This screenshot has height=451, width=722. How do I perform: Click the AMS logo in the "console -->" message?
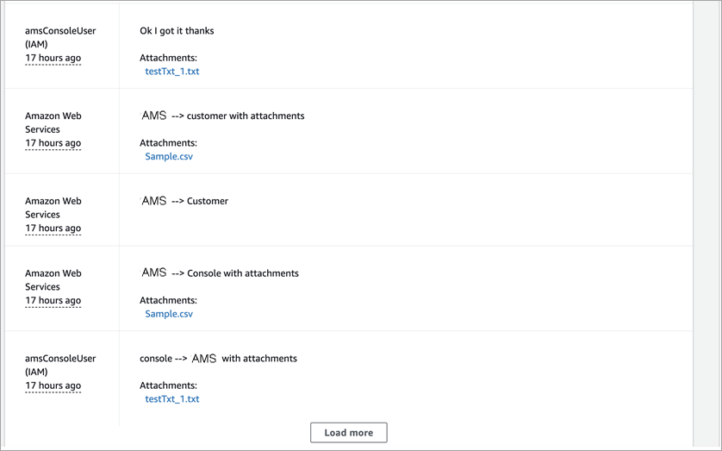[x=204, y=359]
